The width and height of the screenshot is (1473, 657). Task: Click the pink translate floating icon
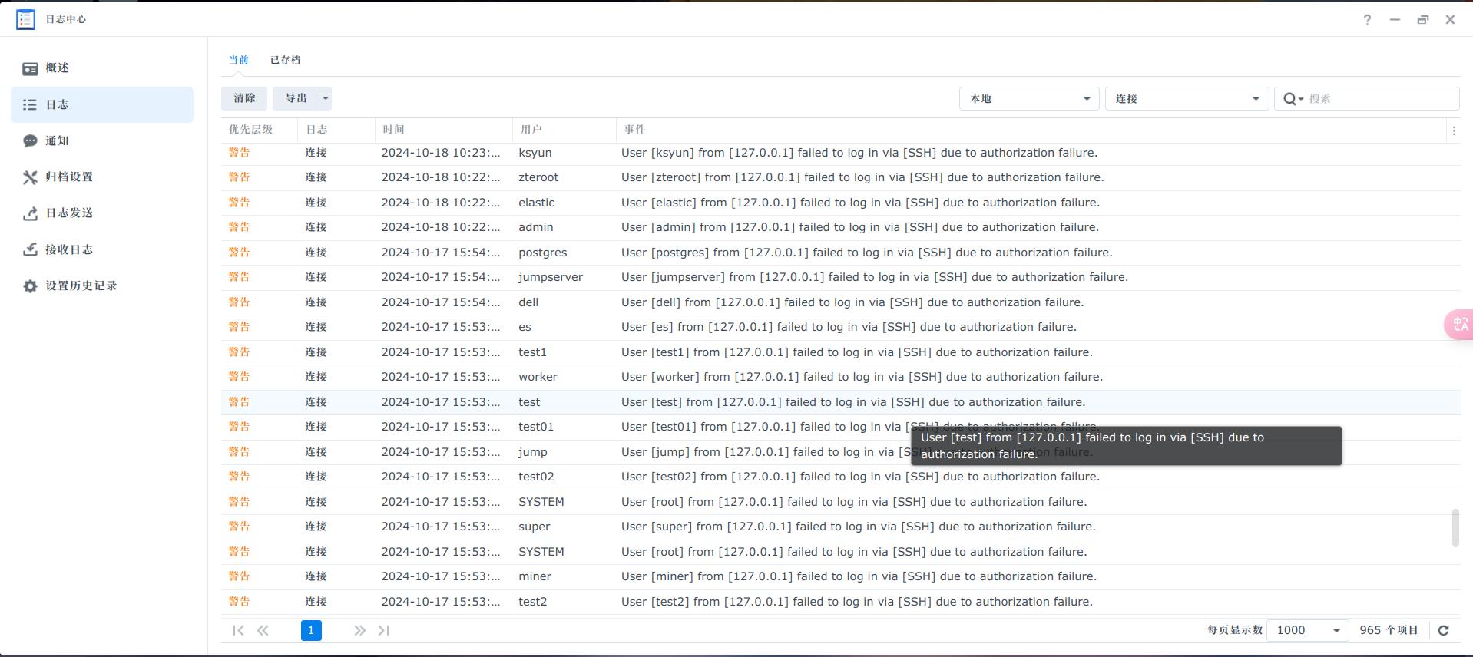click(x=1458, y=324)
